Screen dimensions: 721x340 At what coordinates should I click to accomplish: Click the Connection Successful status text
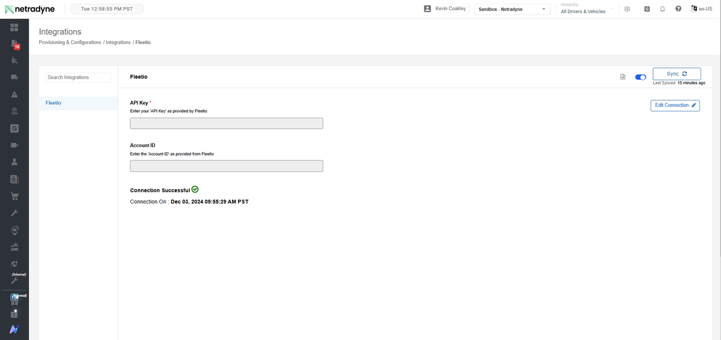point(160,190)
